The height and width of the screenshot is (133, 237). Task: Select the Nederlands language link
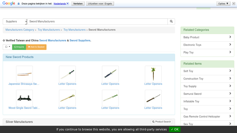point(60,4)
